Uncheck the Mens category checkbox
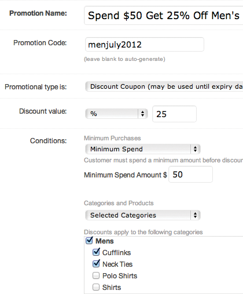The image size is (243, 294). 89,241
